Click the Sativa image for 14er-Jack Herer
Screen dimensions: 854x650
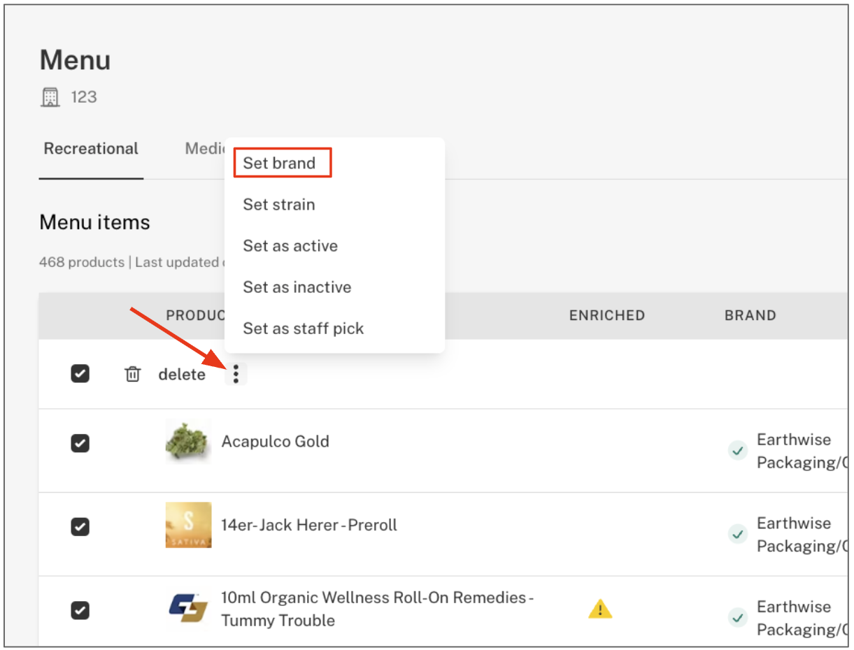coord(188,525)
